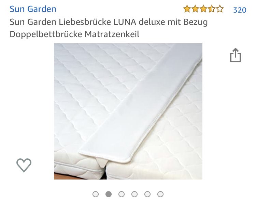Show the fifth image via its dot

[x=147, y=194]
